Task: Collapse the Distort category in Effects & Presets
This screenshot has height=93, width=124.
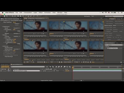Action: (x=105, y=47)
